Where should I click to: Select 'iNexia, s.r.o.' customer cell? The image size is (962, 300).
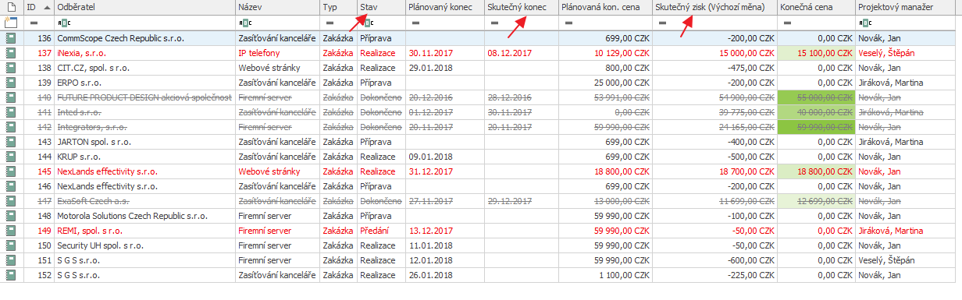145,53
